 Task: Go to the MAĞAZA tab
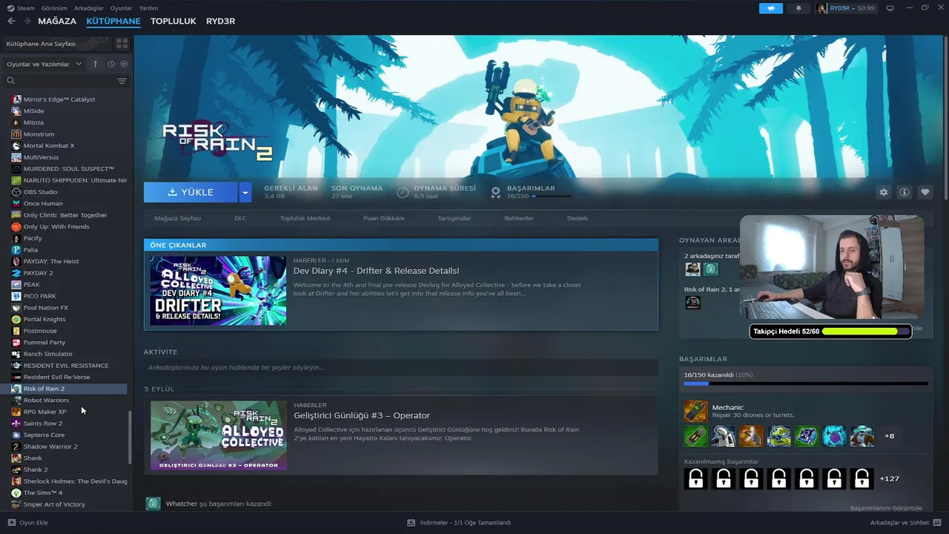point(57,21)
